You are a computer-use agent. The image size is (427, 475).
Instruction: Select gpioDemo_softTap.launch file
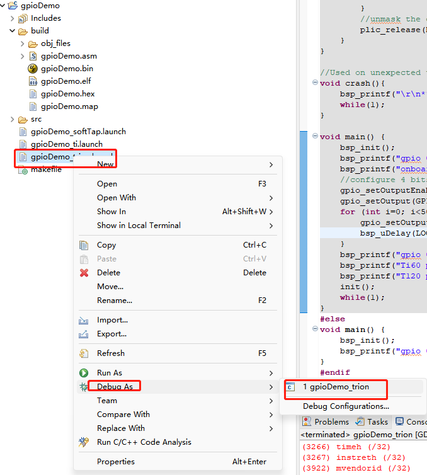tap(78, 132)
